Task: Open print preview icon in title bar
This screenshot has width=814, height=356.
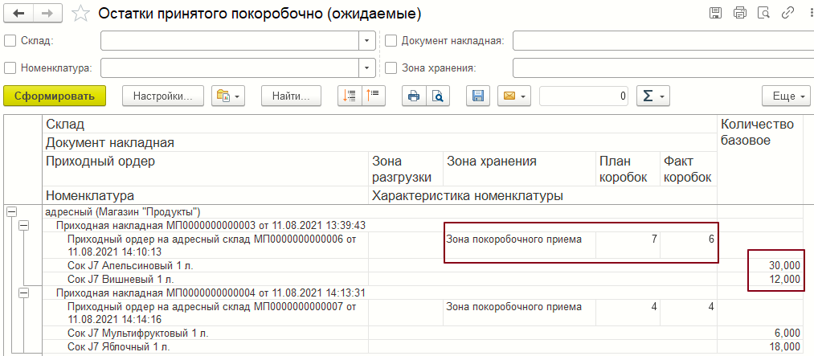Action: click(x=763, y=14)
